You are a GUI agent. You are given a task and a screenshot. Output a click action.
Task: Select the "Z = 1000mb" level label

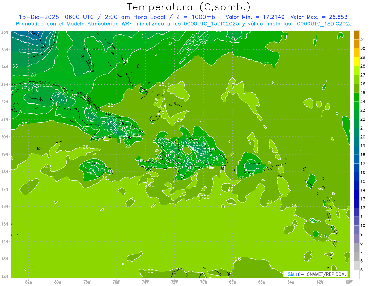195,17
